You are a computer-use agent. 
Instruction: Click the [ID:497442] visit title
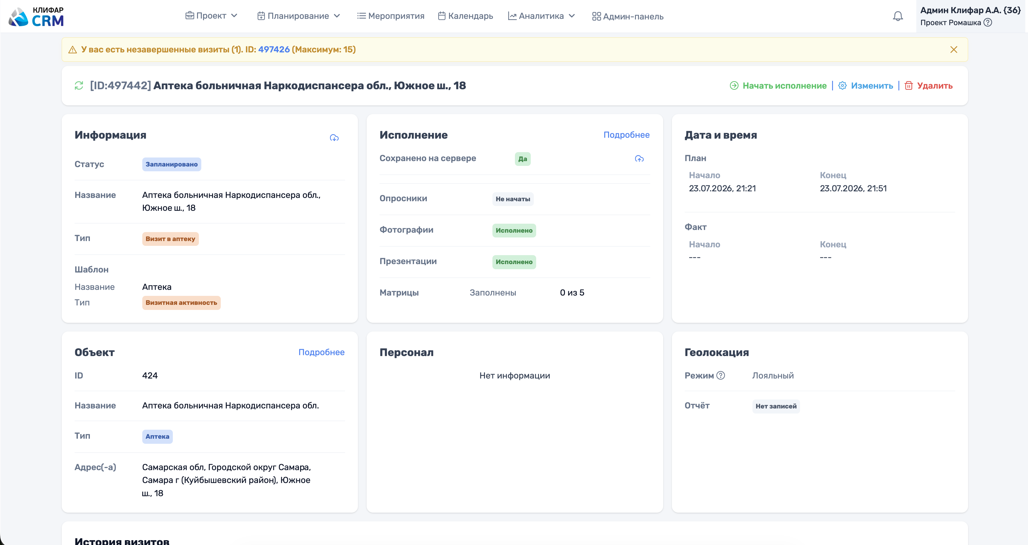pyautogui.click(x=278, y=85)
